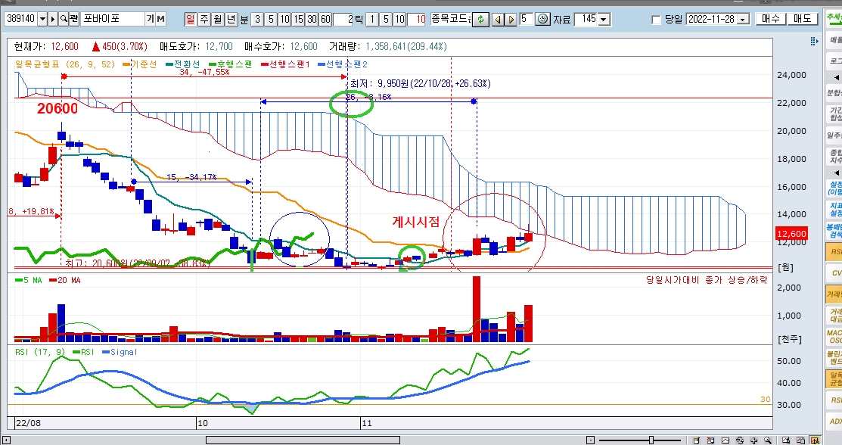Click the green refresh arrows icon
The height and width of the screenshot is (445, 842).
(480, 19)
